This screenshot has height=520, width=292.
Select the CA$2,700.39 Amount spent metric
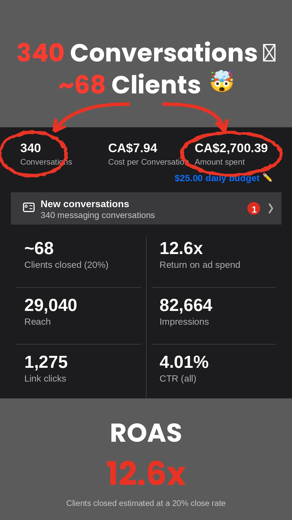[x=231, y=154]
